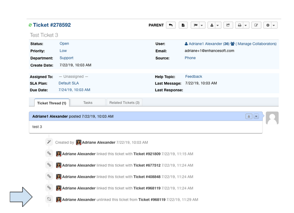Image resolution: width=294 pixels, height=213 pixels.
Task: Click the edit ticket pencil icon
Action: coord(256,25)
